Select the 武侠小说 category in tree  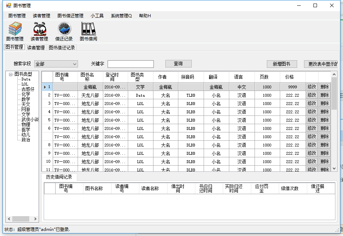pos(30,119)
